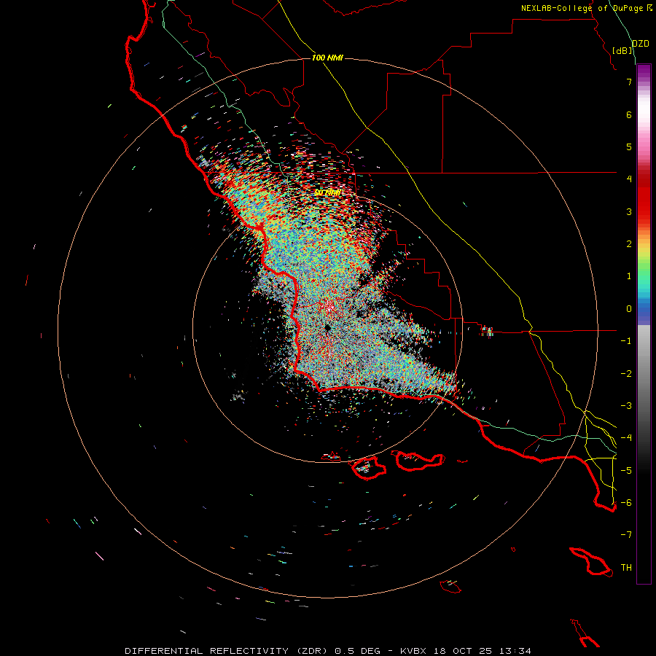Screen dimensions: 656x656
Task: Click the 50 NMI range ring label
Action: pyautogui.click(x=327, y=193)
